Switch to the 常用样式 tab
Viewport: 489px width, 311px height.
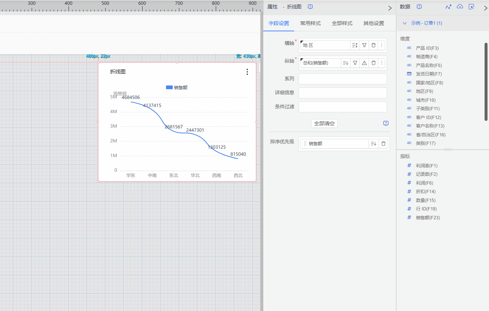click(x=310, y=23)
